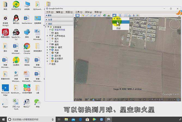Image resolution: width=182 pixels, height=122 pixels.
Task: Open the Ruler measuring tool
Action: [120, 15]
